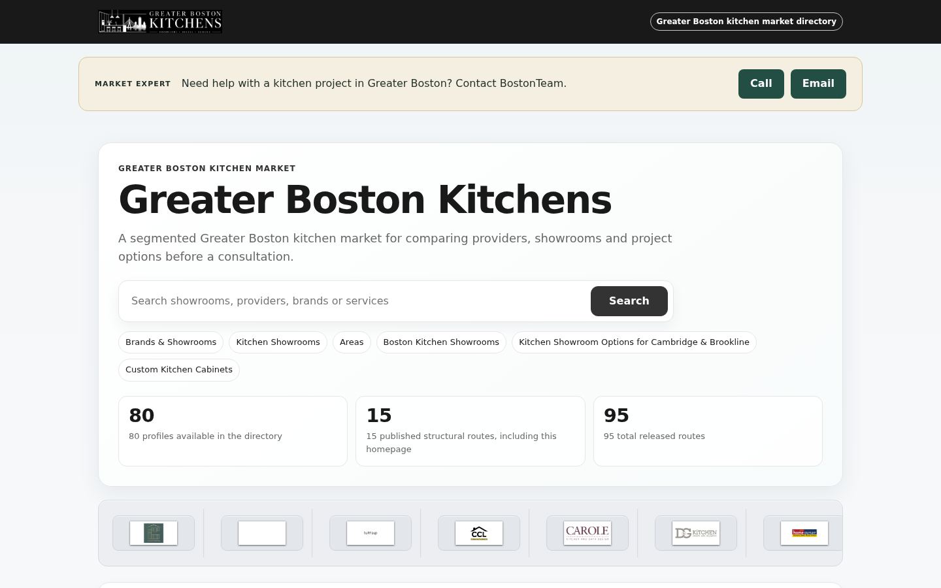Screen dimensions: 941x588
Task: Click the 'A segmented Greater Boston kitchen market' description
Action: (x=395, y=248)
